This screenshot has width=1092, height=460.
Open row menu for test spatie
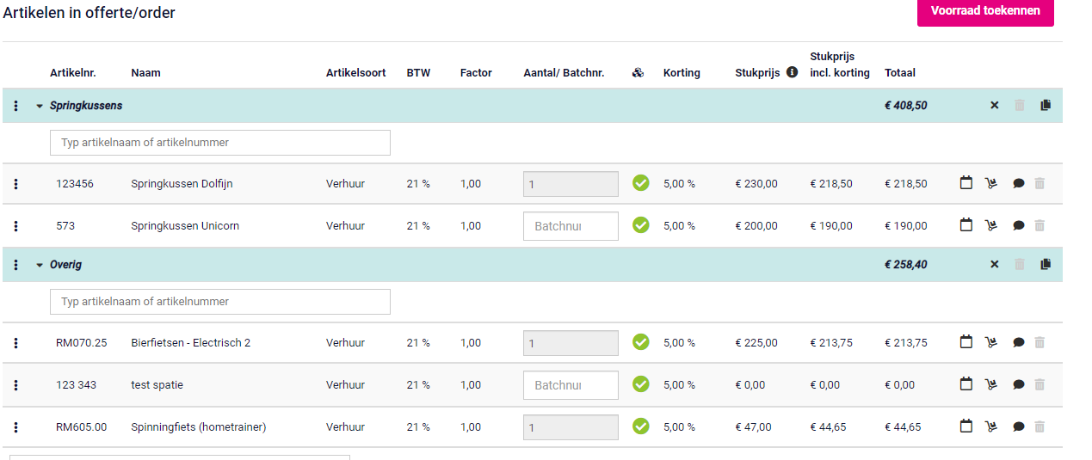pyautogui.click(x=16, y=385)
